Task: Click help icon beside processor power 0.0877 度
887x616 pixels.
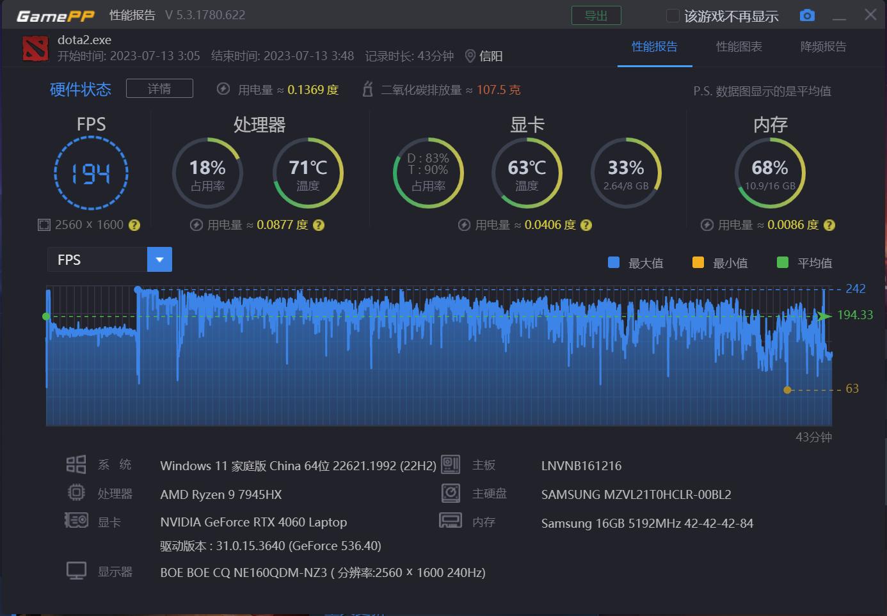Action: (319, 225)
